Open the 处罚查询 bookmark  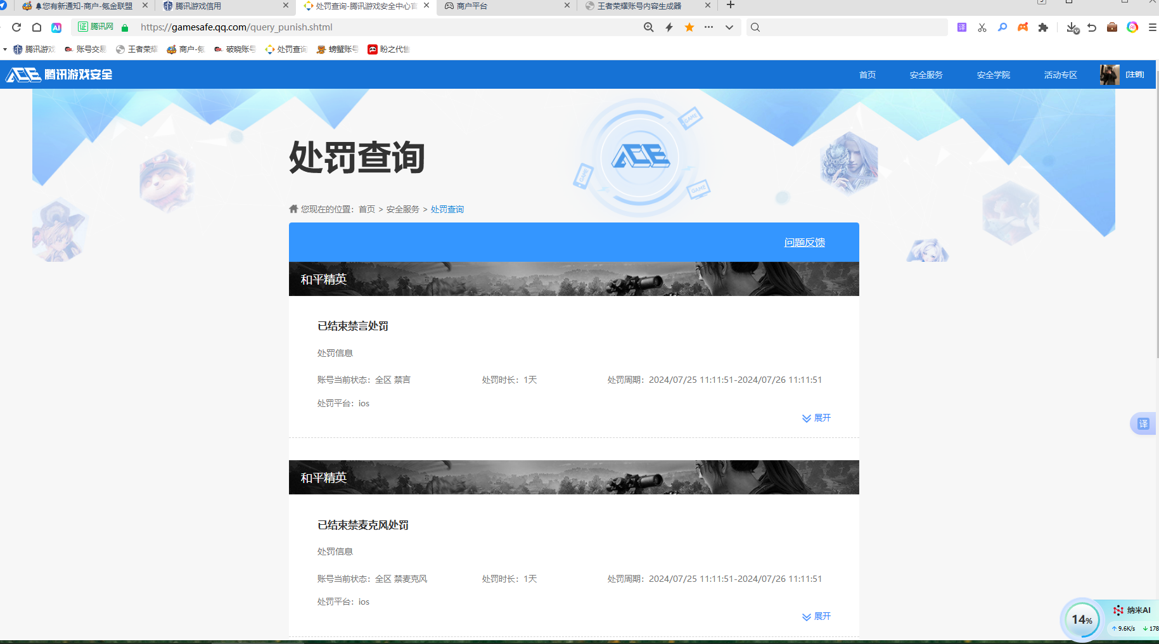coord(286,49)
